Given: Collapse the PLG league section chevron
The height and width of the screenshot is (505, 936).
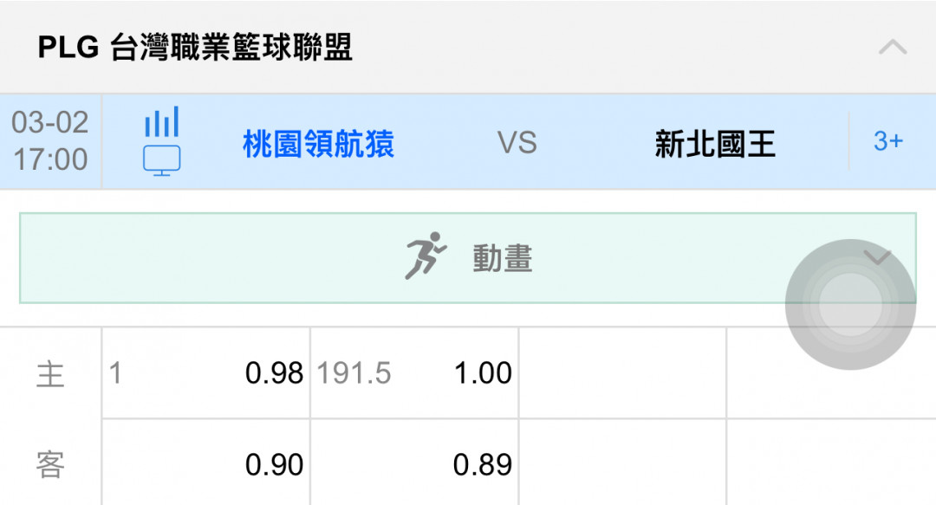Looking at the screenshot, I should [893, 47].
